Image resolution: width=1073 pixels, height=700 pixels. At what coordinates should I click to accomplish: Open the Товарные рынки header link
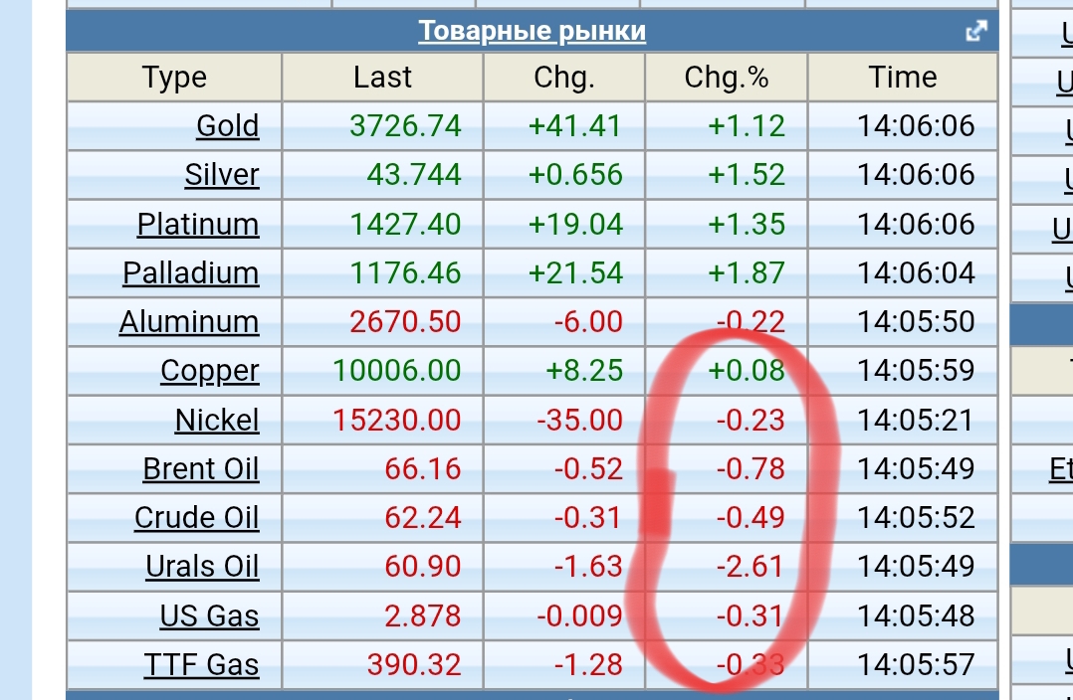[x=532, y=31]
